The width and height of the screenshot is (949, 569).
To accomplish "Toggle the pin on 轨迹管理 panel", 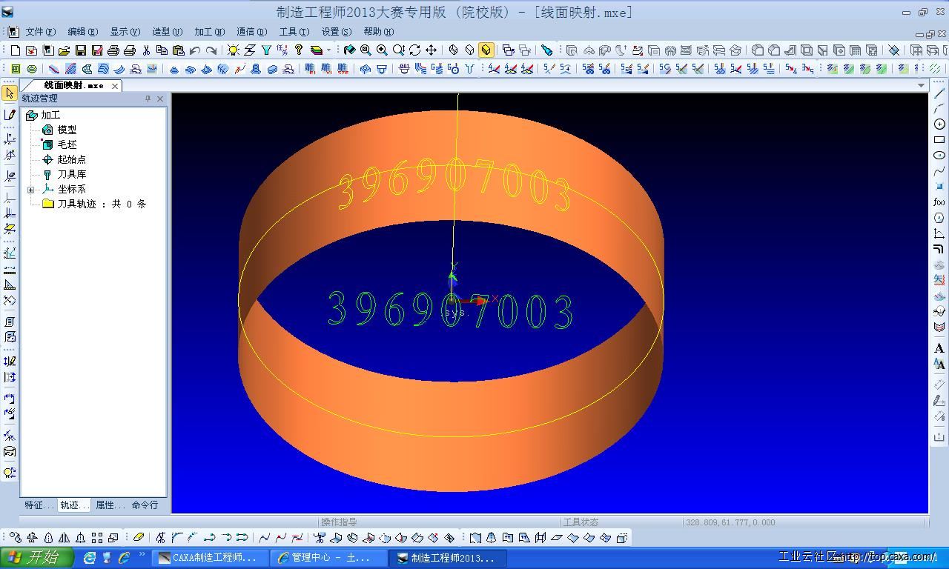I will pos(148,99).
